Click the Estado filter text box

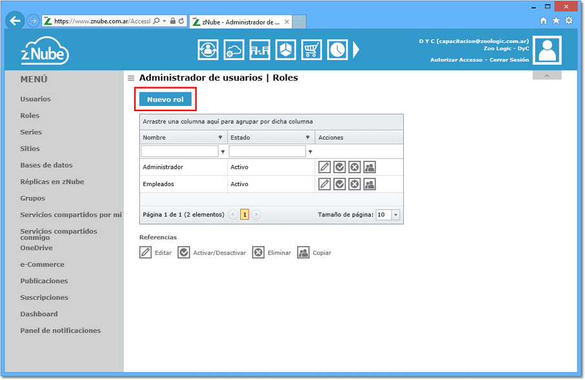click(x=267, y=151)
